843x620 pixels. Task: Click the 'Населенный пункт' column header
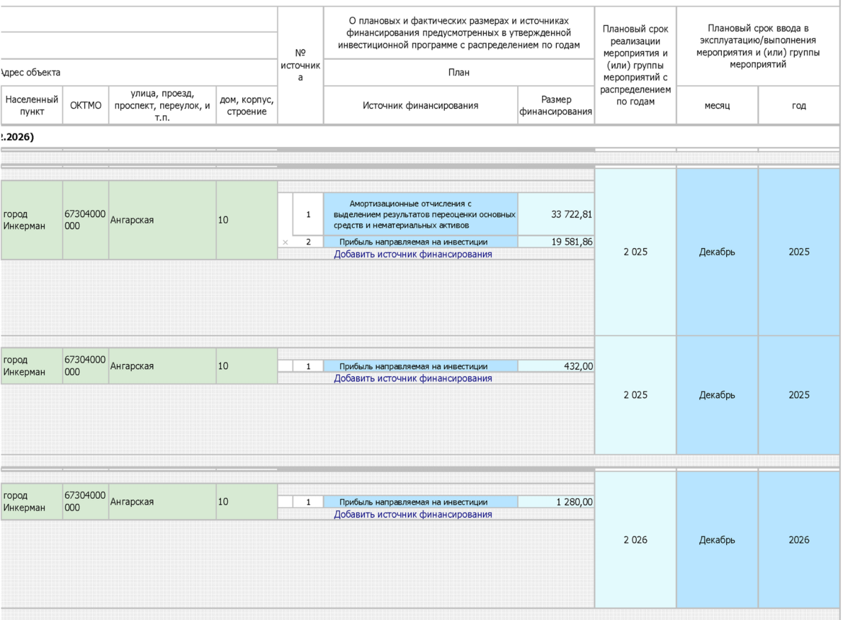coord(32,105)
